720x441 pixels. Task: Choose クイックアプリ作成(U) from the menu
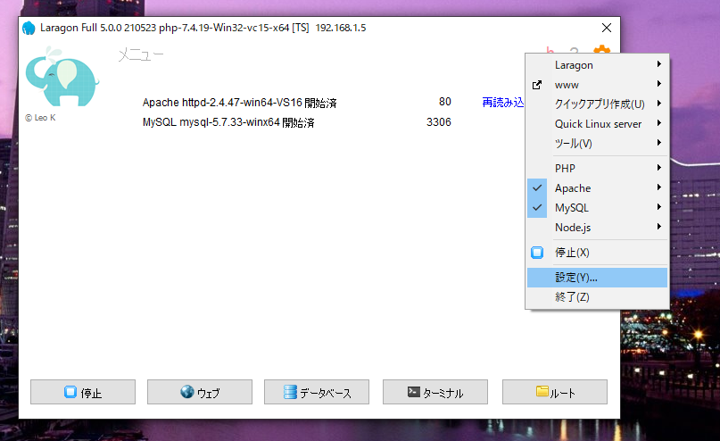597,104
